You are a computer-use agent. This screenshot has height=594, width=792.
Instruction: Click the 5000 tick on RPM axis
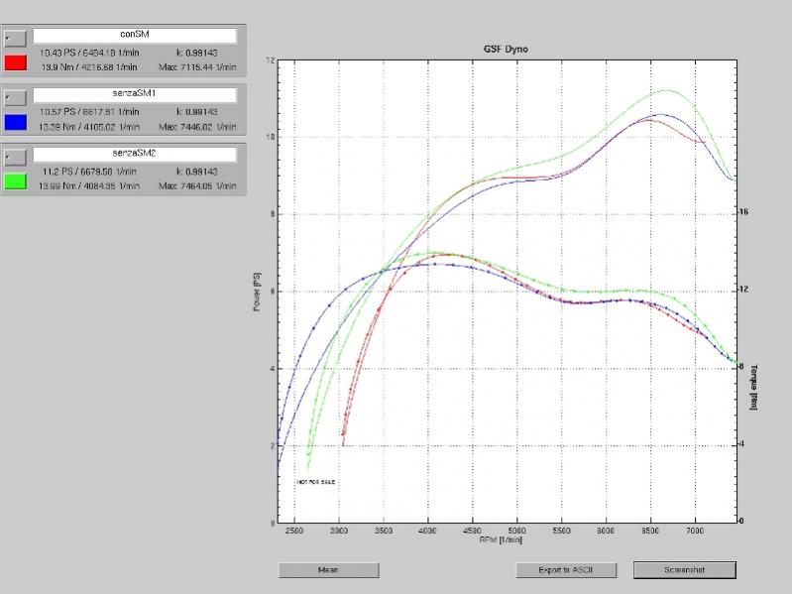click(516, 531)
